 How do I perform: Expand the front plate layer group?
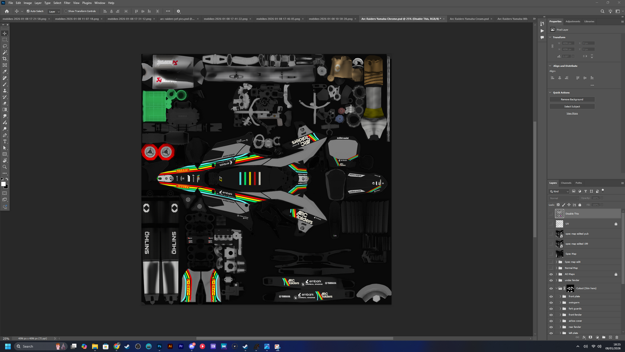560,297
